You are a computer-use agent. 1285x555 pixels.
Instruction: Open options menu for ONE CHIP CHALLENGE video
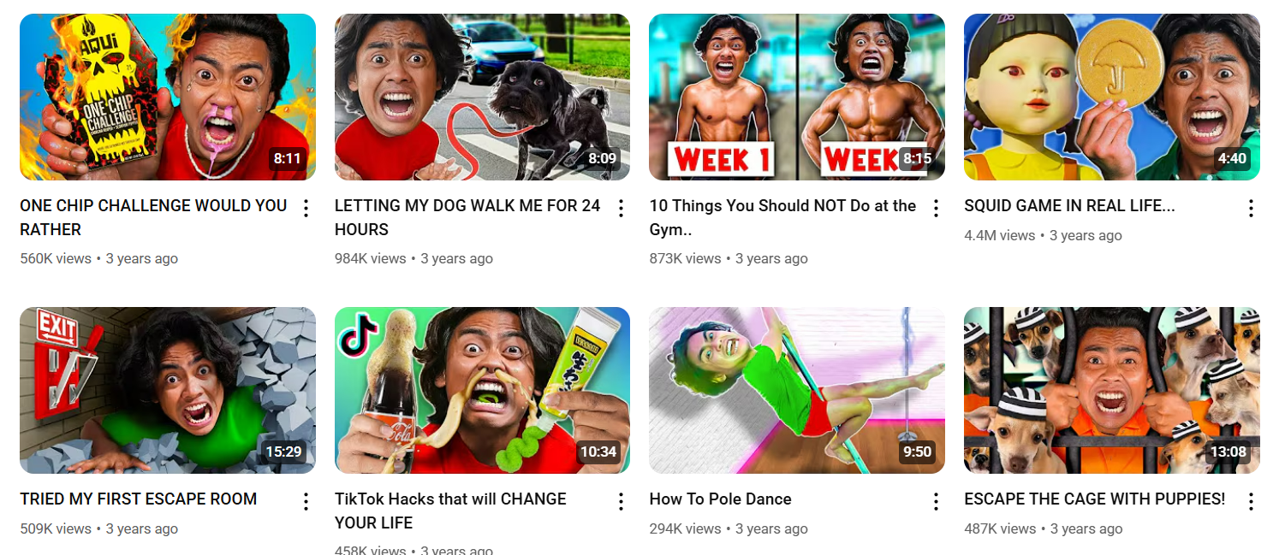(306, 208)
